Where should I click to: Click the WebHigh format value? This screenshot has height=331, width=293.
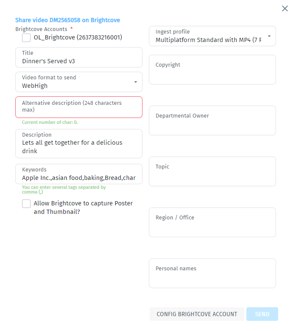tap(35, 86)
